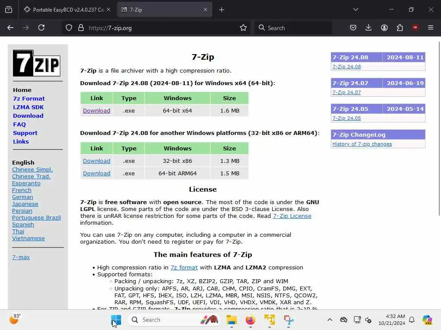Image resolution: width=441 pixels, height=330 pixels.
Task: Open a new browser tab
Action: click(222, 10)
